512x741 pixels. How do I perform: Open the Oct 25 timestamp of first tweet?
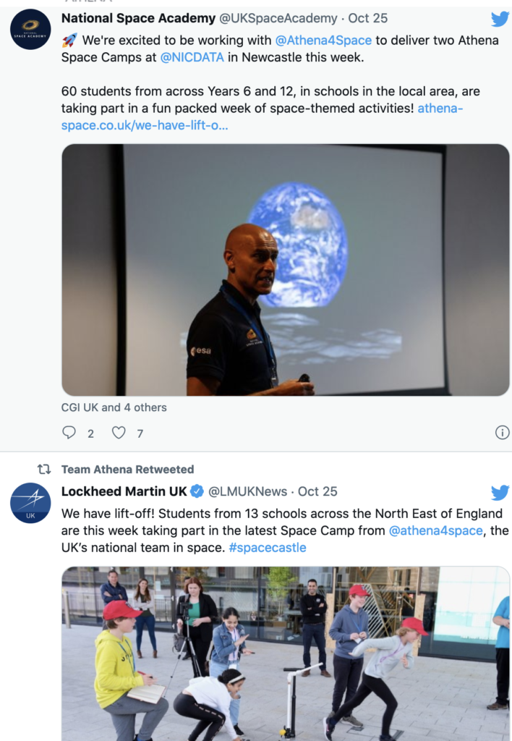(x=367, y=18)
